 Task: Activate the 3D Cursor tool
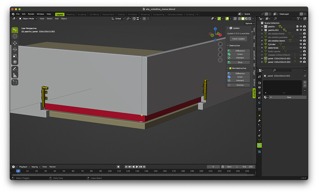click(15, 36)
